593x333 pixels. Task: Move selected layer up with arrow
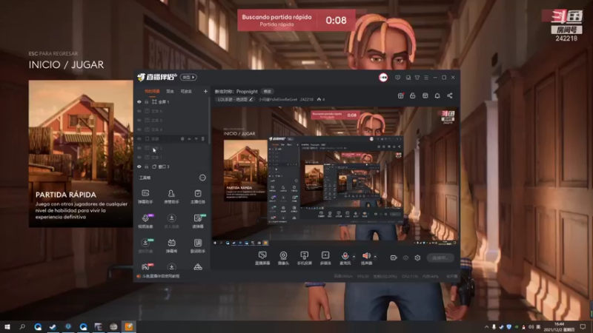[x=190, y=139]
